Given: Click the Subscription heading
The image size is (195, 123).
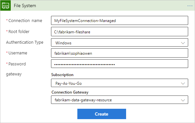Looking at the screenshot, I should click(x=62, y=75).
